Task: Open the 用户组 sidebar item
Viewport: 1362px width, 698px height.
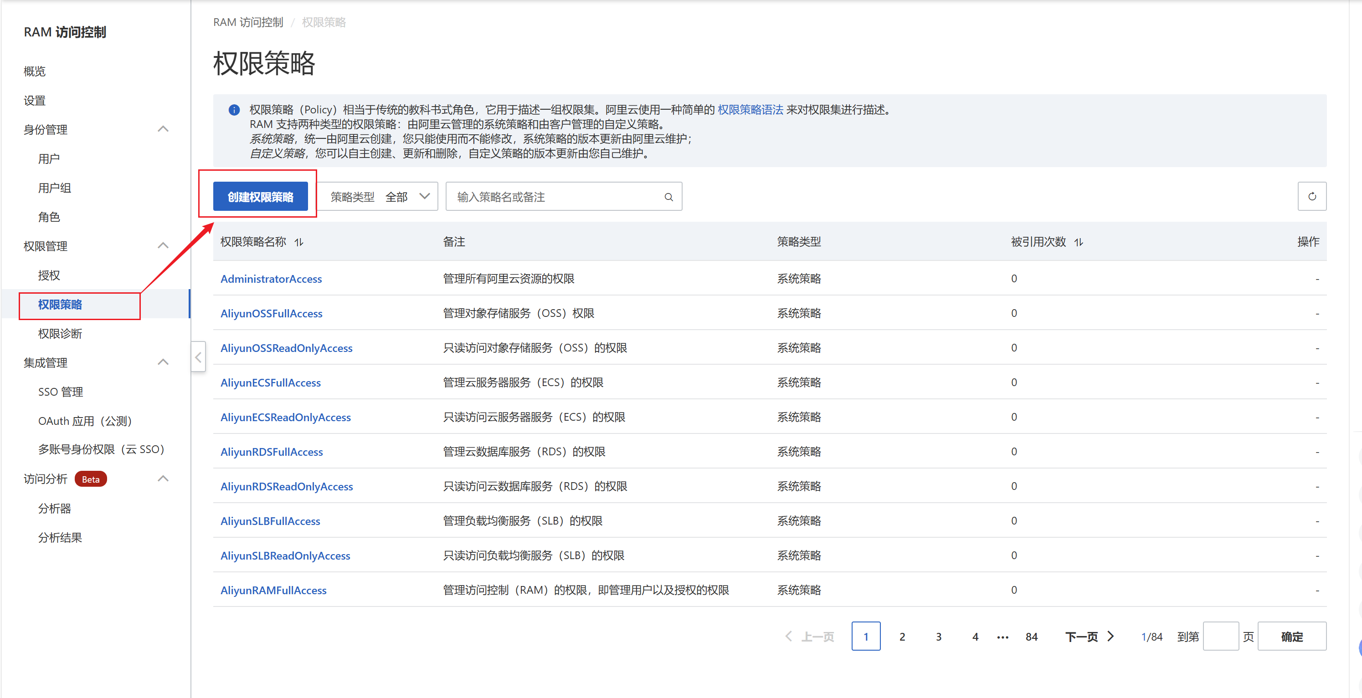Action: pyautogui.click(x=55, y=188)
